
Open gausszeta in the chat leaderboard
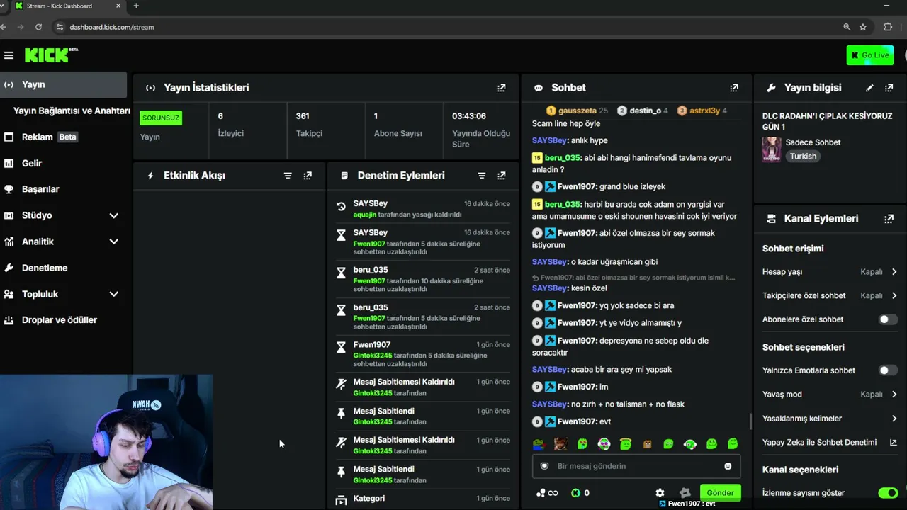[x=577, y=110]
